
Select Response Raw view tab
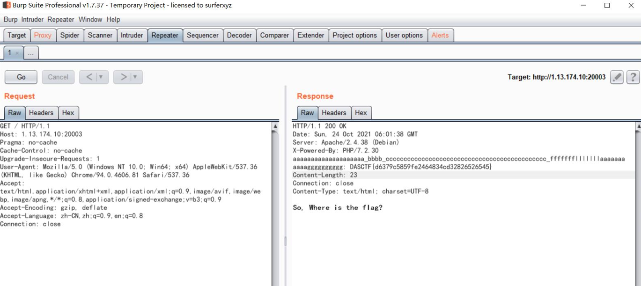coord(308,113)
